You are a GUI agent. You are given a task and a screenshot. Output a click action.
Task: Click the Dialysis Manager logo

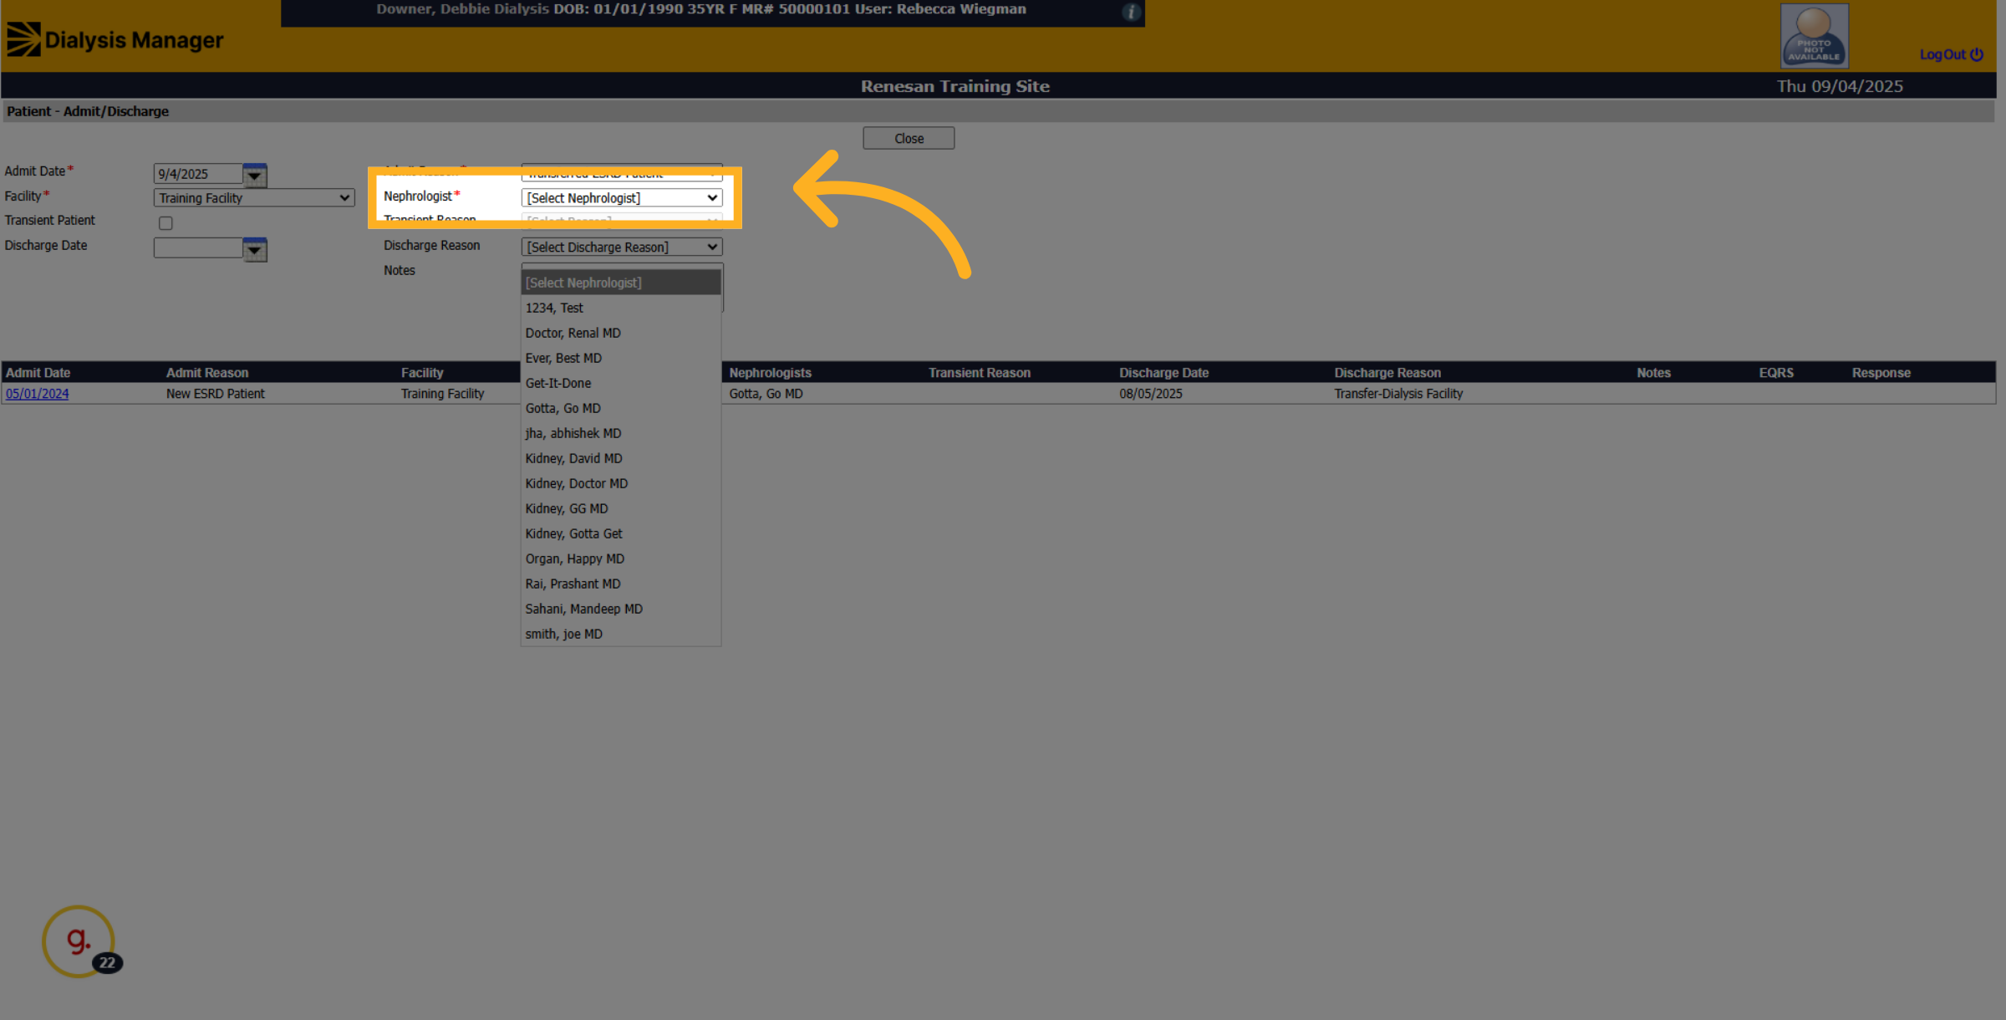point(115,39)
